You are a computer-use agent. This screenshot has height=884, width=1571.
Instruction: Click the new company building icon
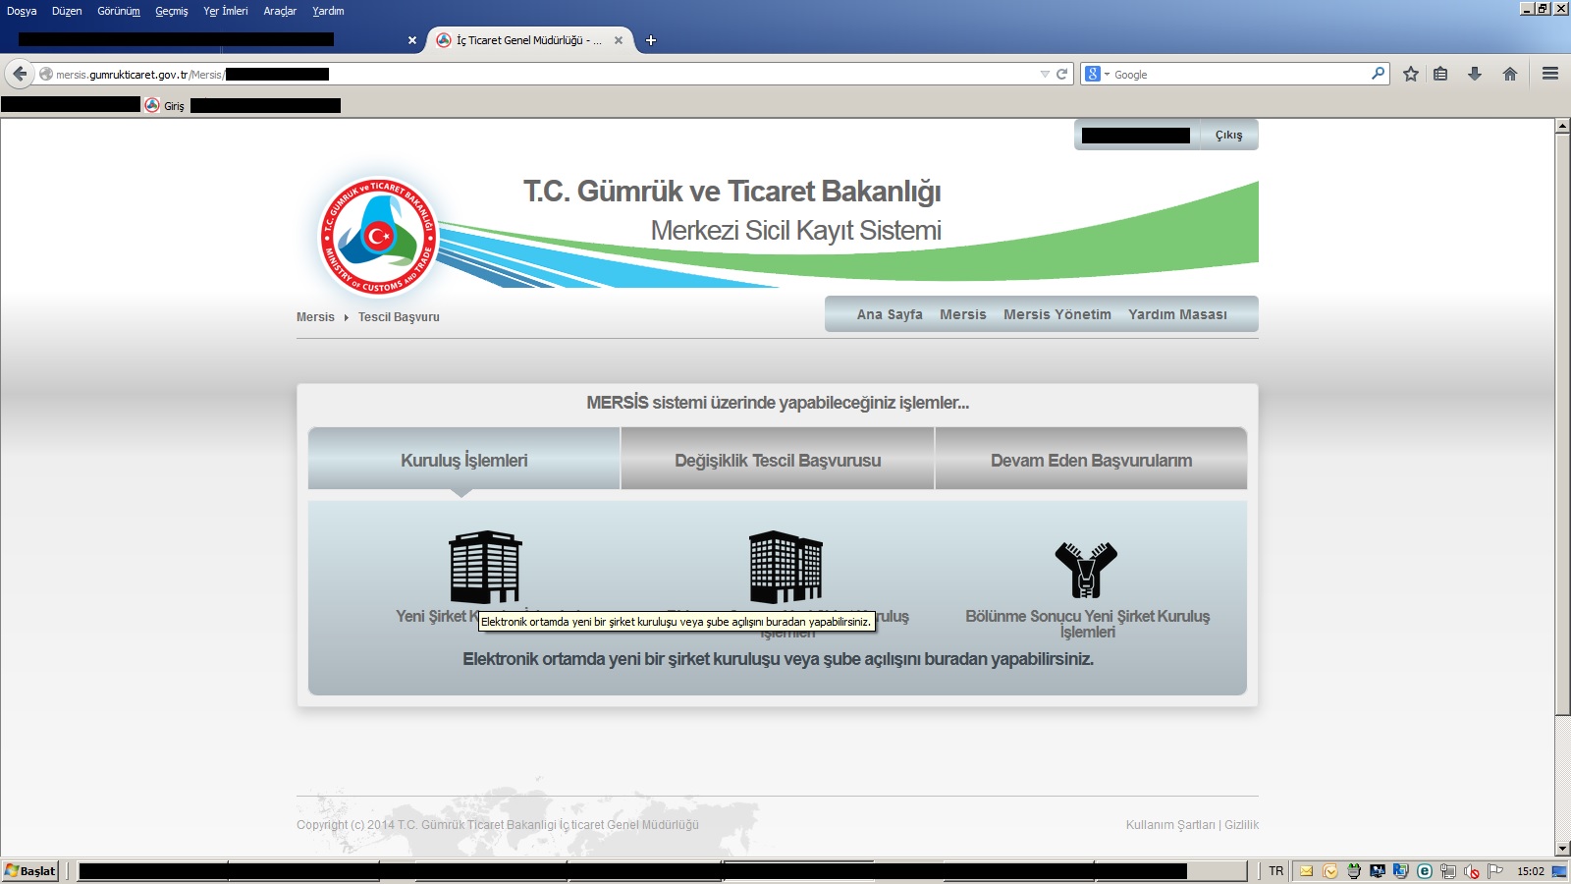tap(485, 567)
